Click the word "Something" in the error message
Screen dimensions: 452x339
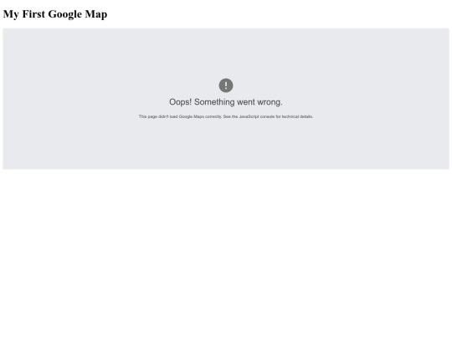(x=214, y=102)
